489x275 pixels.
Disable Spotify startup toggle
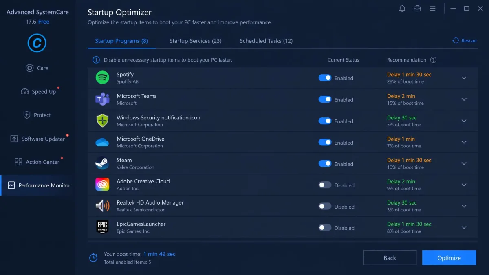pos(325,78)
